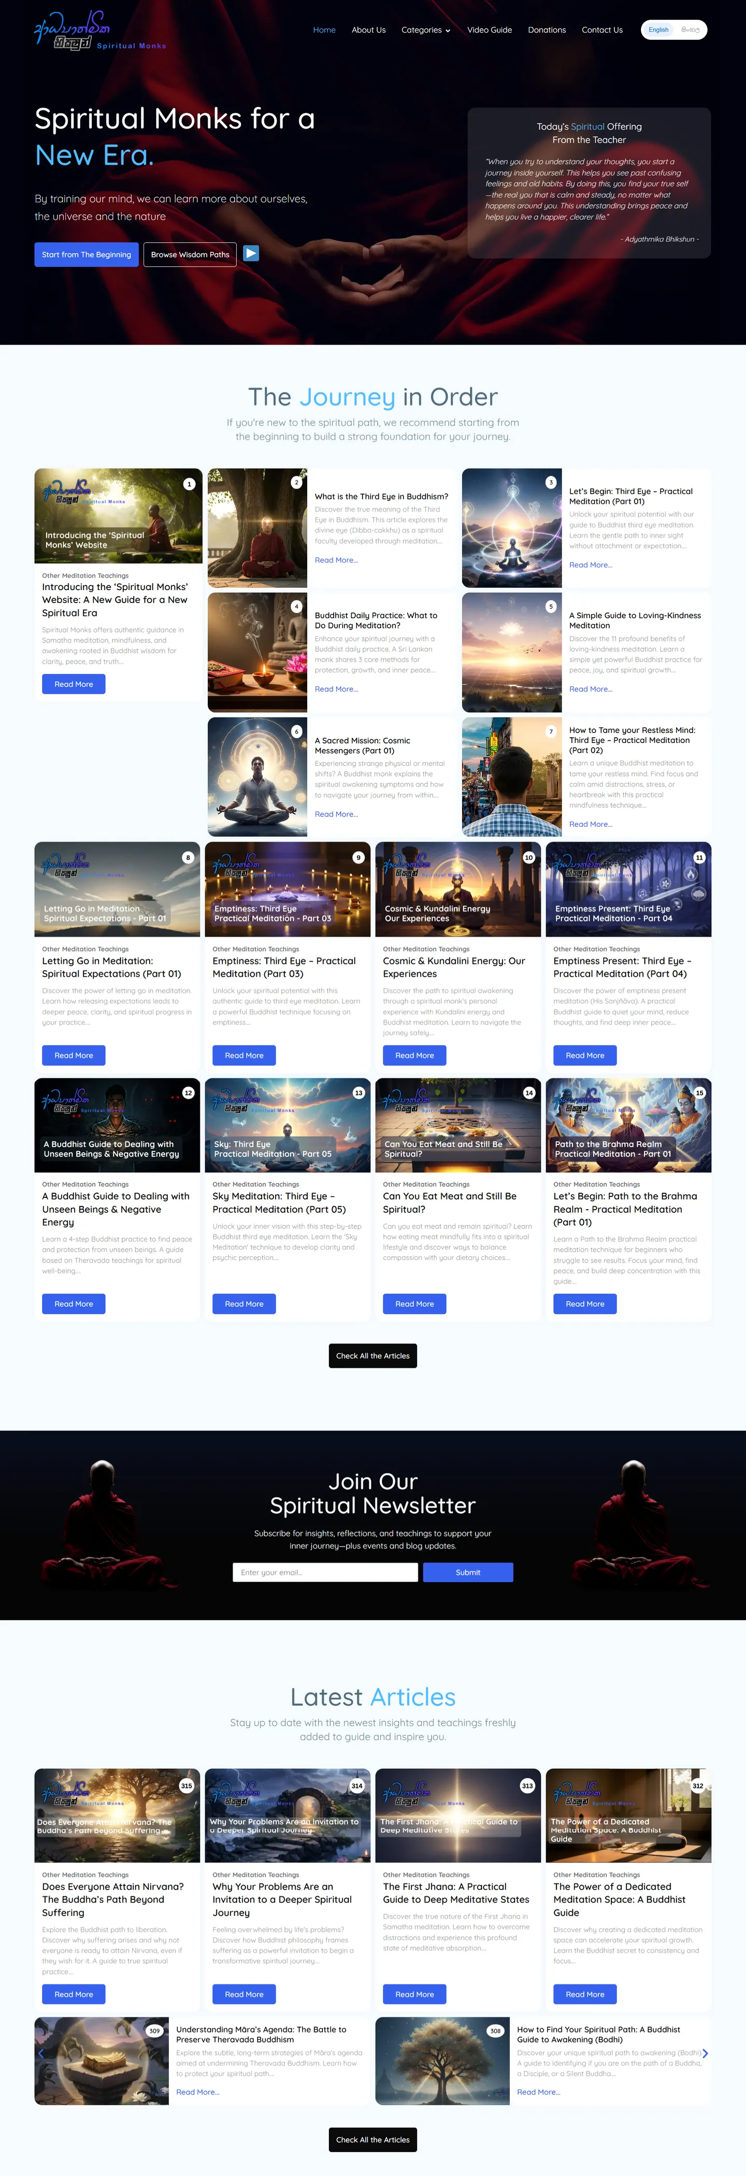
Task: Go to Video Guide in navigation
Action: tap(489, 31)
